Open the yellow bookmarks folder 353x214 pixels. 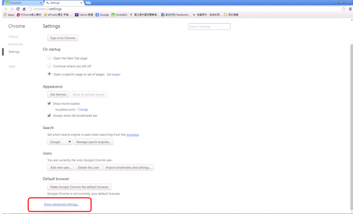231,15
